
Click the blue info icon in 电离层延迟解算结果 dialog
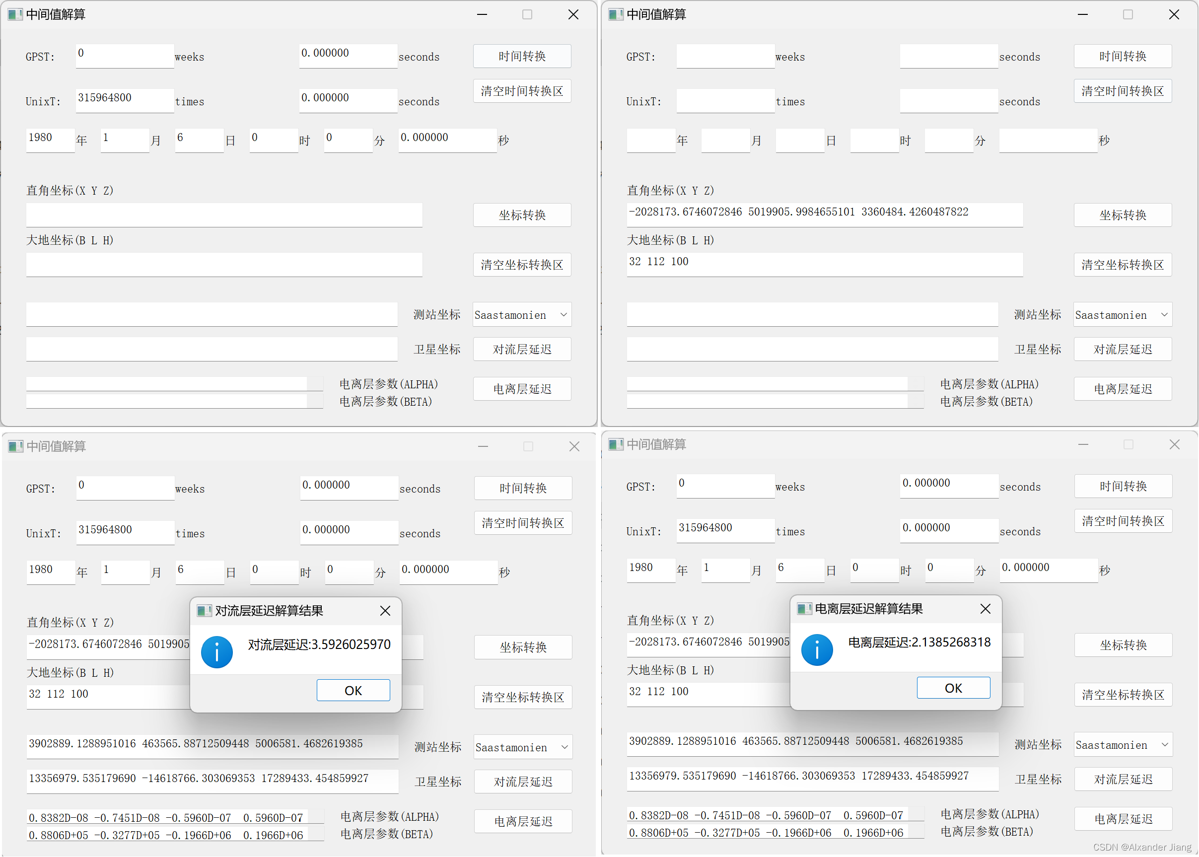click(x=817, y=650)
